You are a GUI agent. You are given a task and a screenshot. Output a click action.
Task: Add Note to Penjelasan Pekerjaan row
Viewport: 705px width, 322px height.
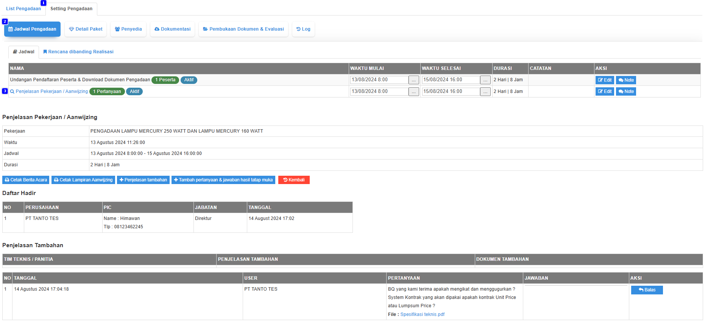coord(625,91)
